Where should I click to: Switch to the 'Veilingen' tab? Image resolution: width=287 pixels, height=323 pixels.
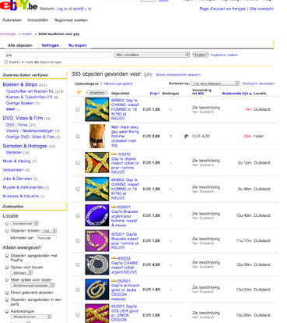51,45
